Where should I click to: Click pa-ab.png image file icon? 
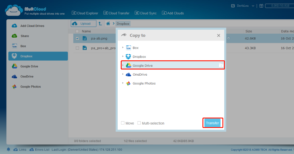pos(85,38)
